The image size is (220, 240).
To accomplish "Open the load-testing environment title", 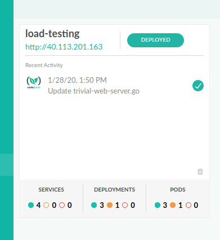I will point(52,34).
